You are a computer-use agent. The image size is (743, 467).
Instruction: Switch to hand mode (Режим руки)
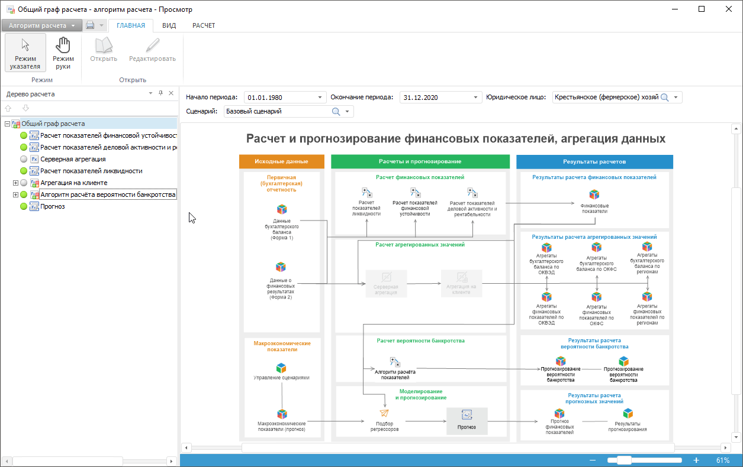pos(63,53)
